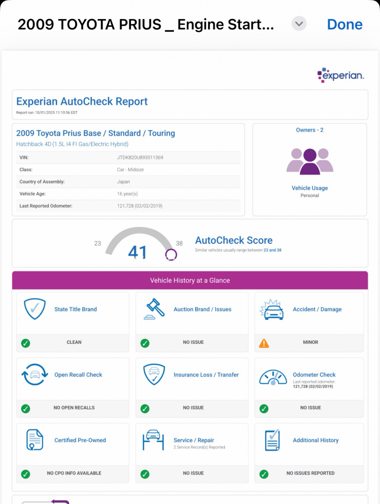
Task: Click the State Title Brand shield icon
Action: (x=35, y=309)
